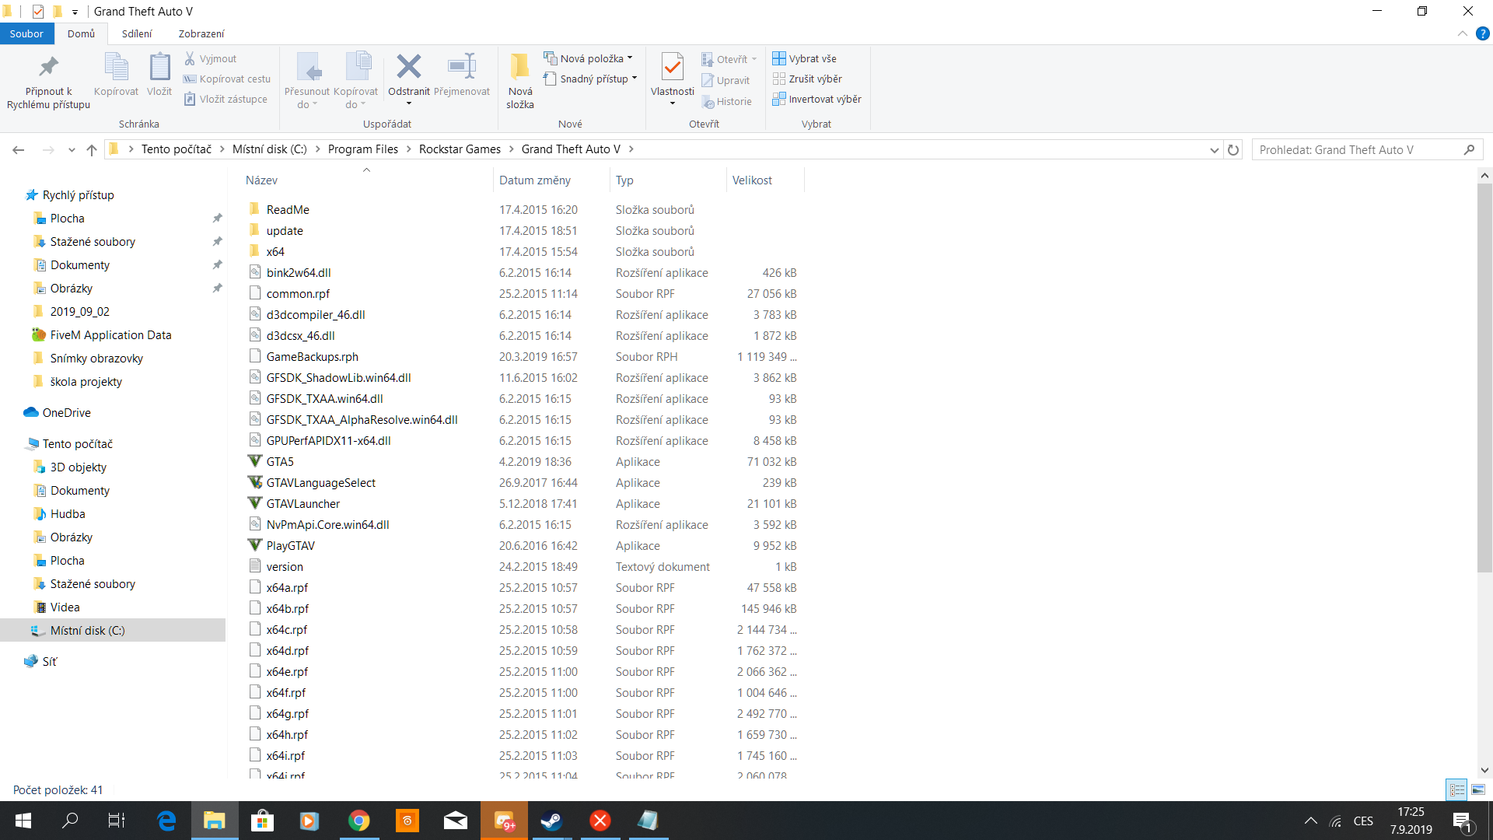Click the Rename (Přejmenovat) ribbon icon

(462, 67)
